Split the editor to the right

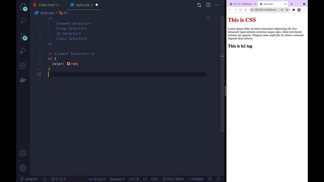tap(208, 5)
